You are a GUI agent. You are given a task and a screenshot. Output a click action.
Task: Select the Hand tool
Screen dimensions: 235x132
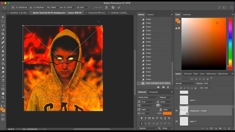3,93
